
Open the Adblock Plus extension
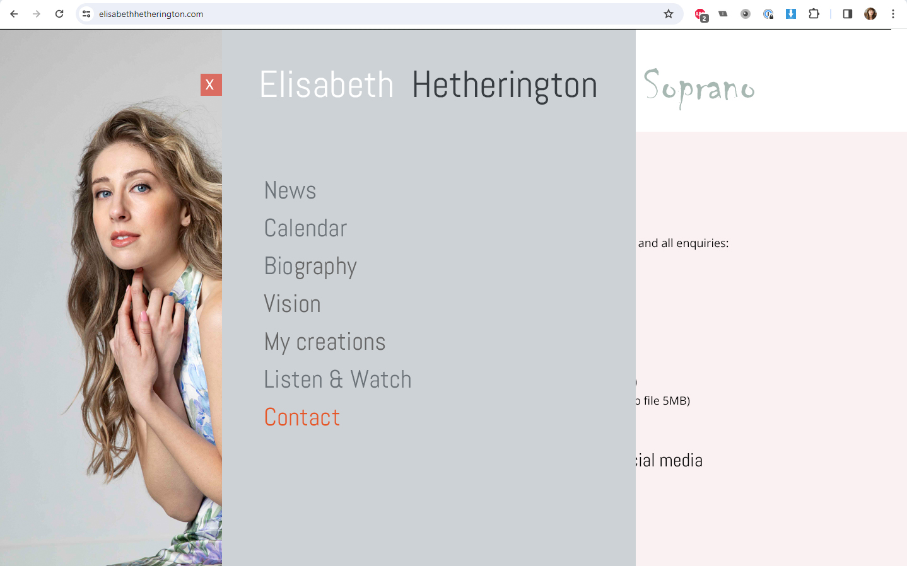click(x=700, y=14)
